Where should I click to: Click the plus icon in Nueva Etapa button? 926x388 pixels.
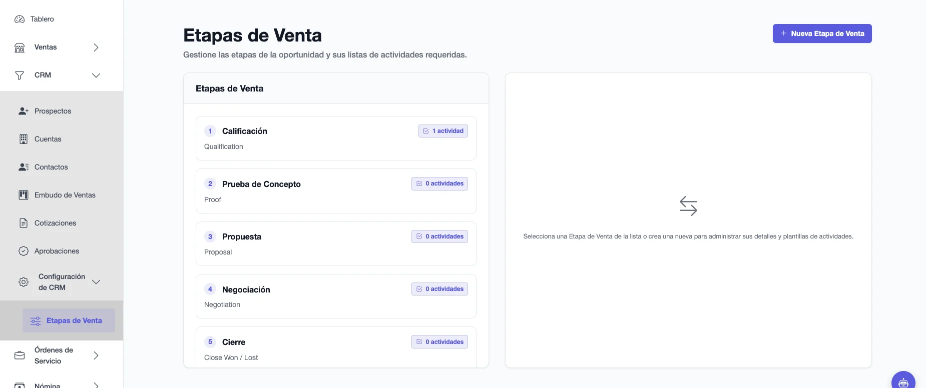click(x=784, y=33)
